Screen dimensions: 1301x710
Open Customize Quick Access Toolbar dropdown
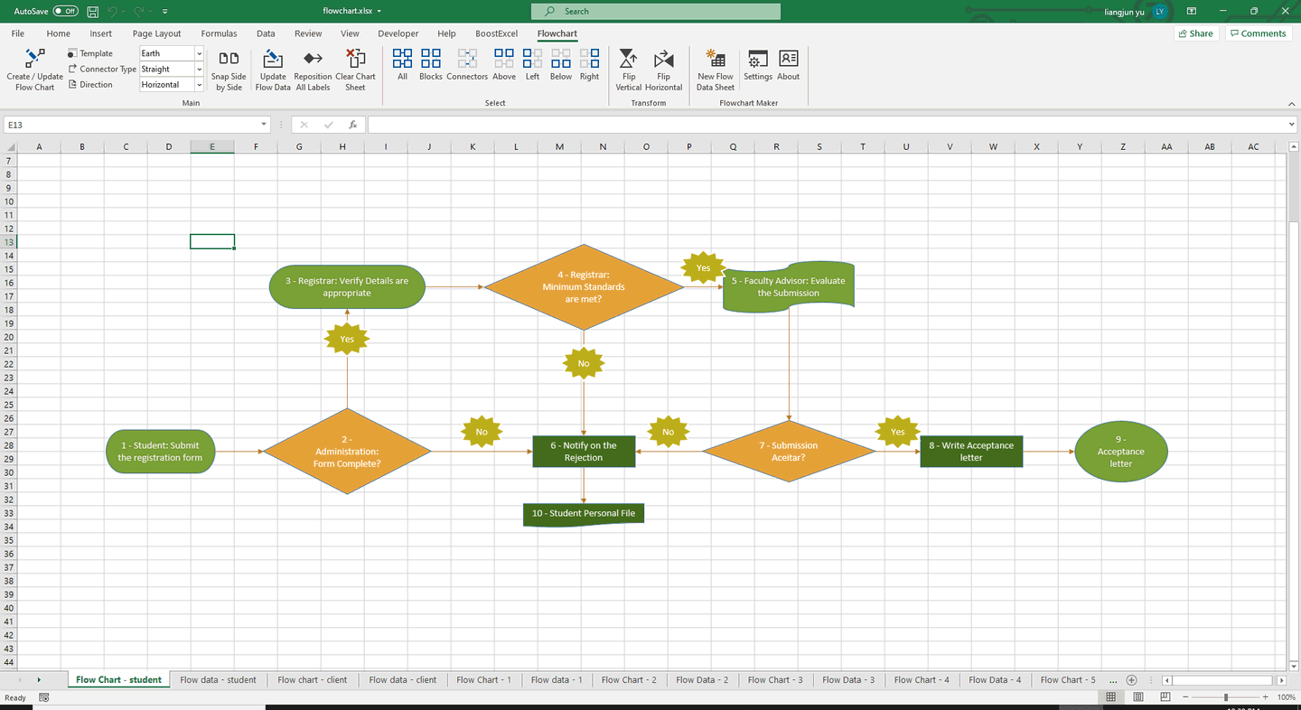164,11
